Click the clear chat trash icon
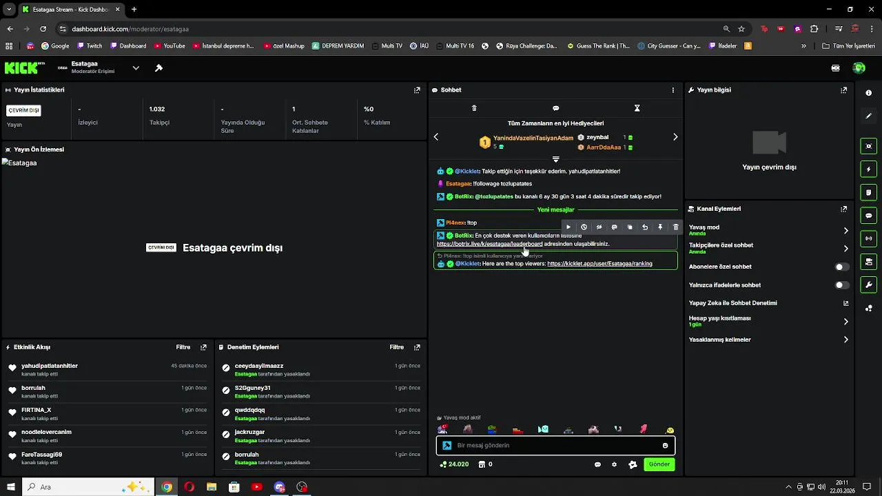The image size is (882, 496). point(474,108)
